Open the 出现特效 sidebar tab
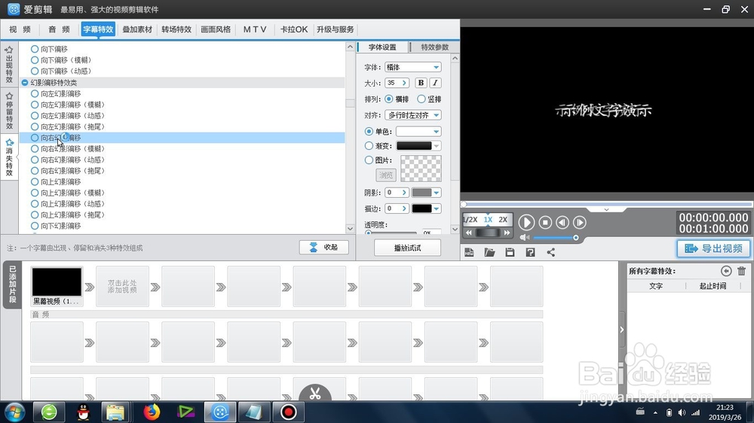 tap(9, 64)
